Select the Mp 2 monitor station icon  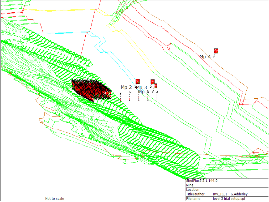point(138,82)
